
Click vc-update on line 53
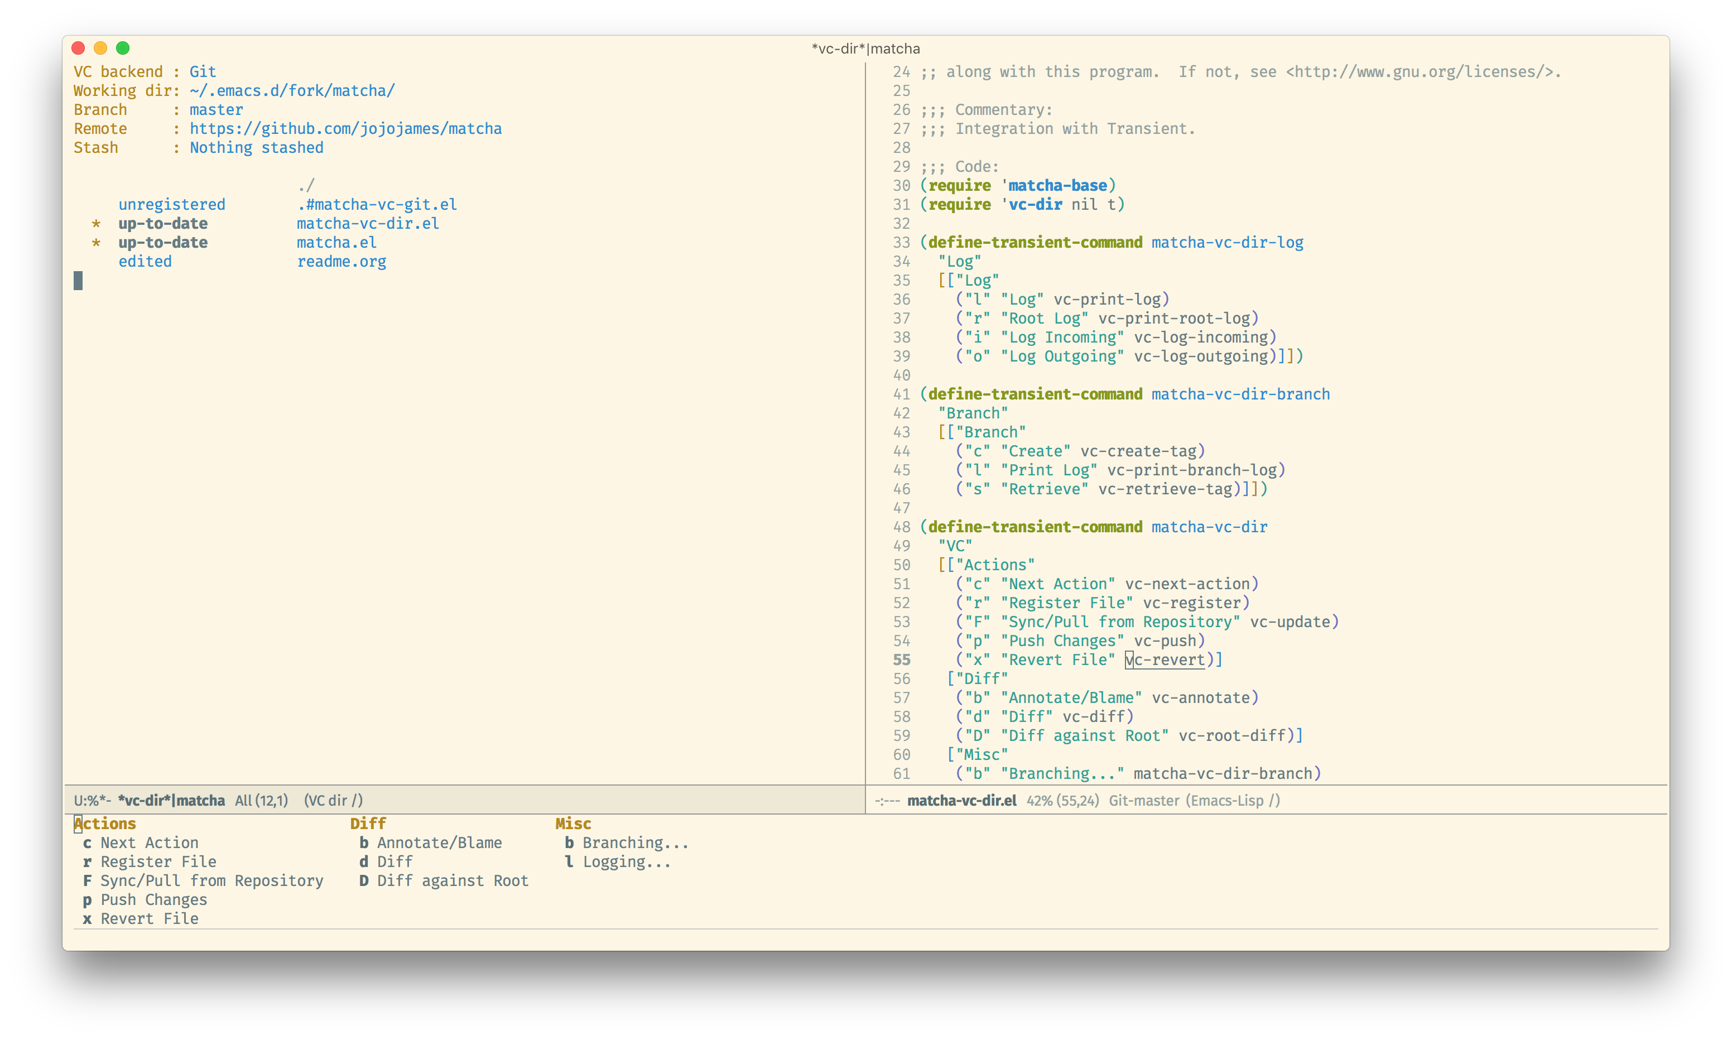[1290, 622]
